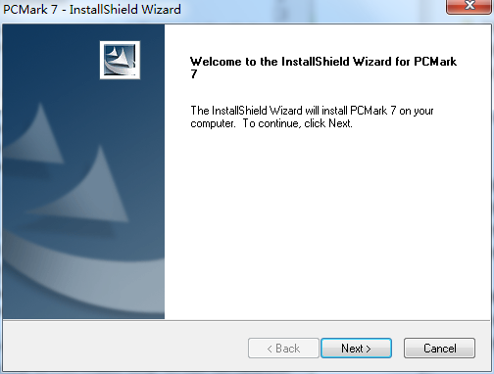
Task: Click the gray footer area left of Back
Action: (124, 348)
